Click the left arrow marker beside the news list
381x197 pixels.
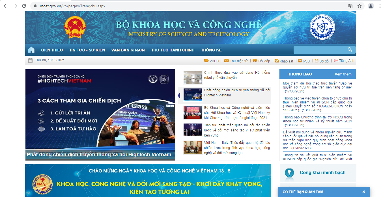(179, 96)
